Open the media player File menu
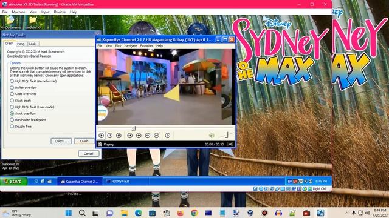This screenshot has height=218, width=389. coord(100,46)
